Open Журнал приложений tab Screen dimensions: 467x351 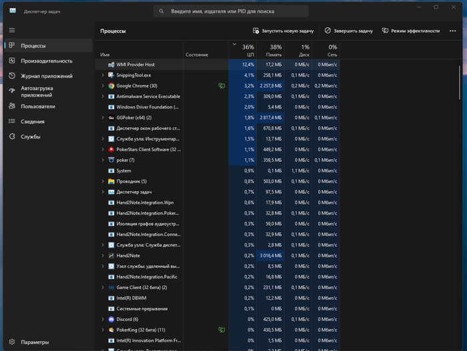click(x=49, y=76)
